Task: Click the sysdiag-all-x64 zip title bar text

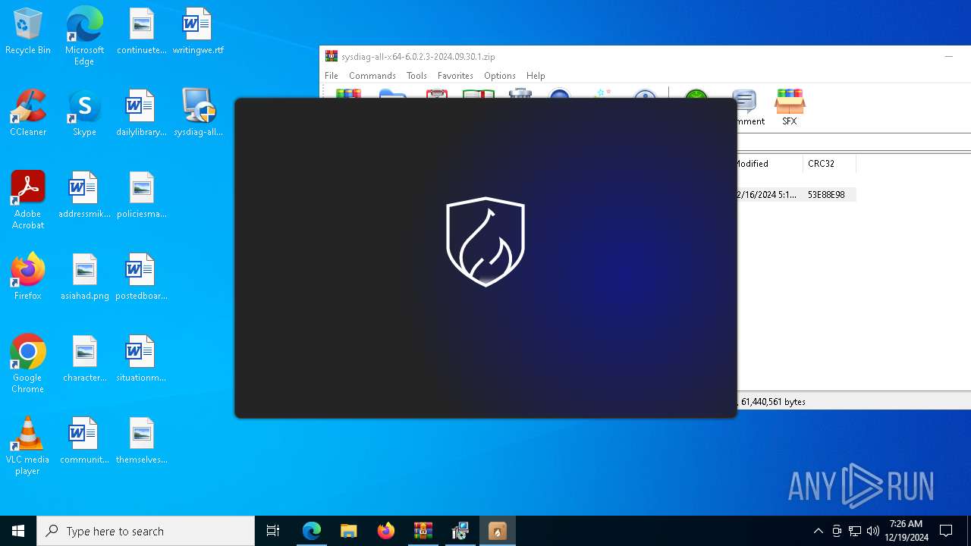Action: [418, 57]
